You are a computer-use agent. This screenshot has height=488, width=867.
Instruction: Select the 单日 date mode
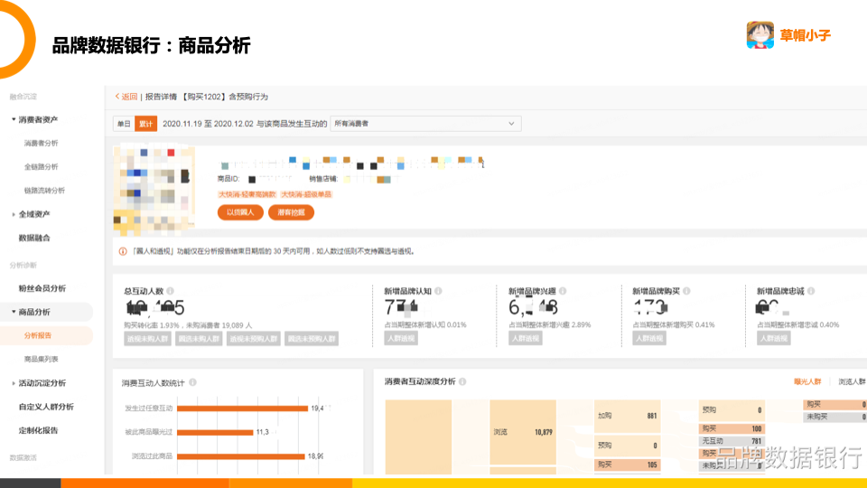[x=124, y=124]
